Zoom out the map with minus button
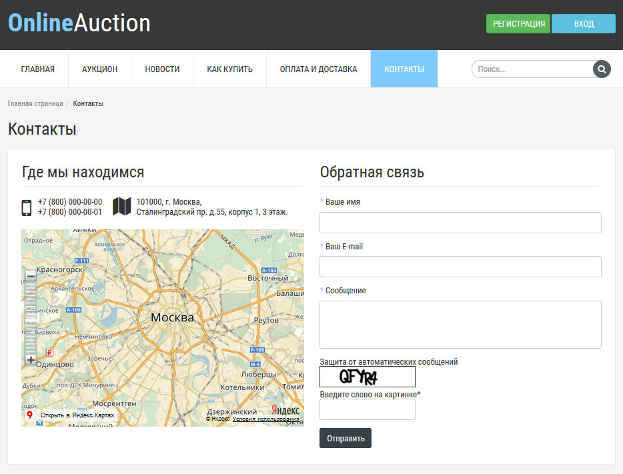 31,276
